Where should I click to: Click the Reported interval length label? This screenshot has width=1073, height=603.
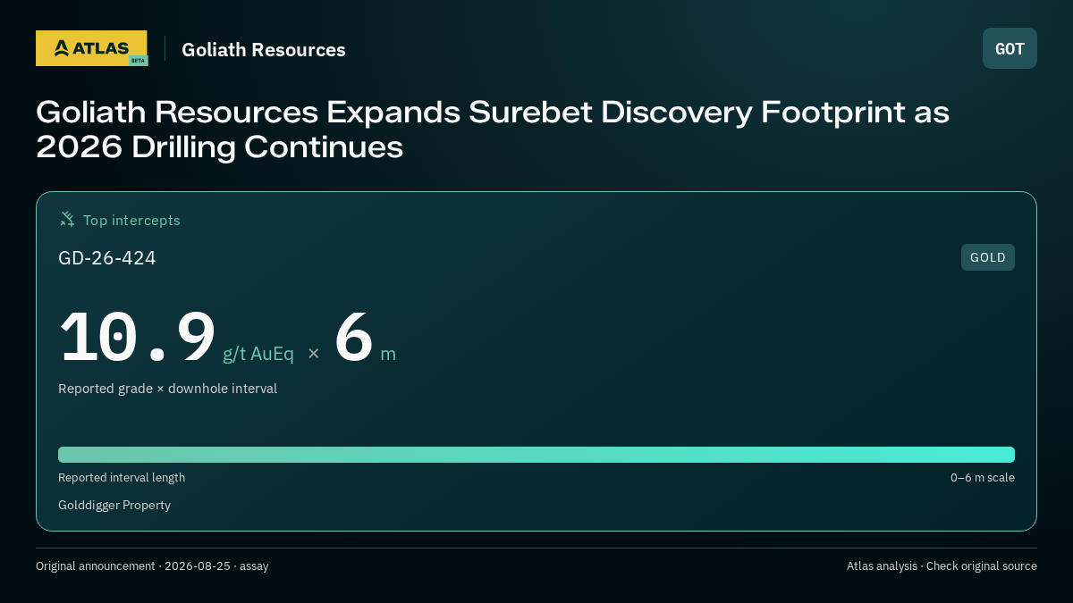click(122, 478)
